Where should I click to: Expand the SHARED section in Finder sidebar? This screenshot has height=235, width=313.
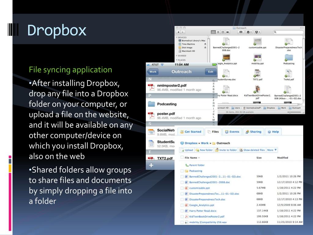(177, 56)
